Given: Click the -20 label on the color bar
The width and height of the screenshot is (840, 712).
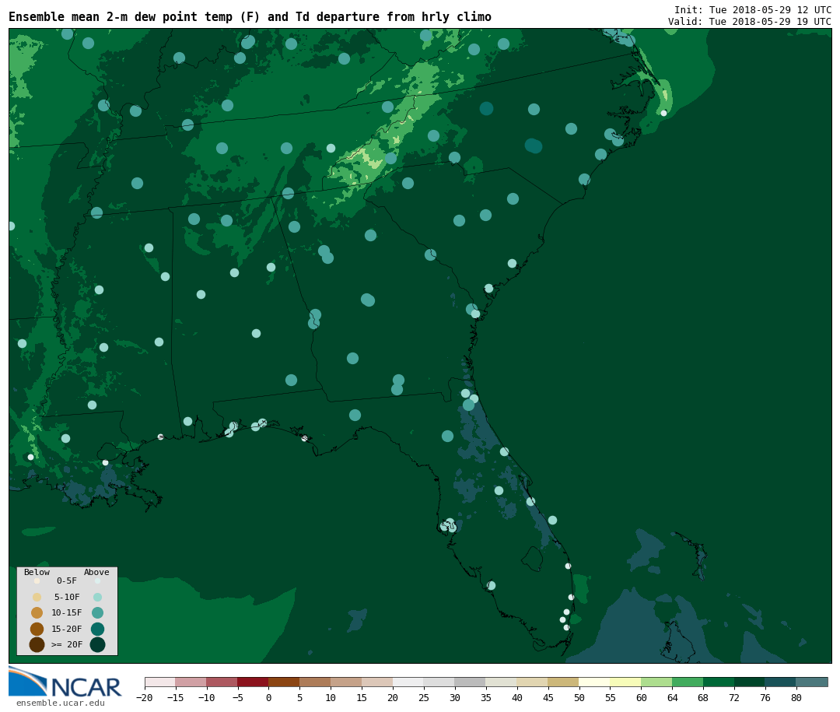Looking at the screenshot, I should tap(145, 698).
